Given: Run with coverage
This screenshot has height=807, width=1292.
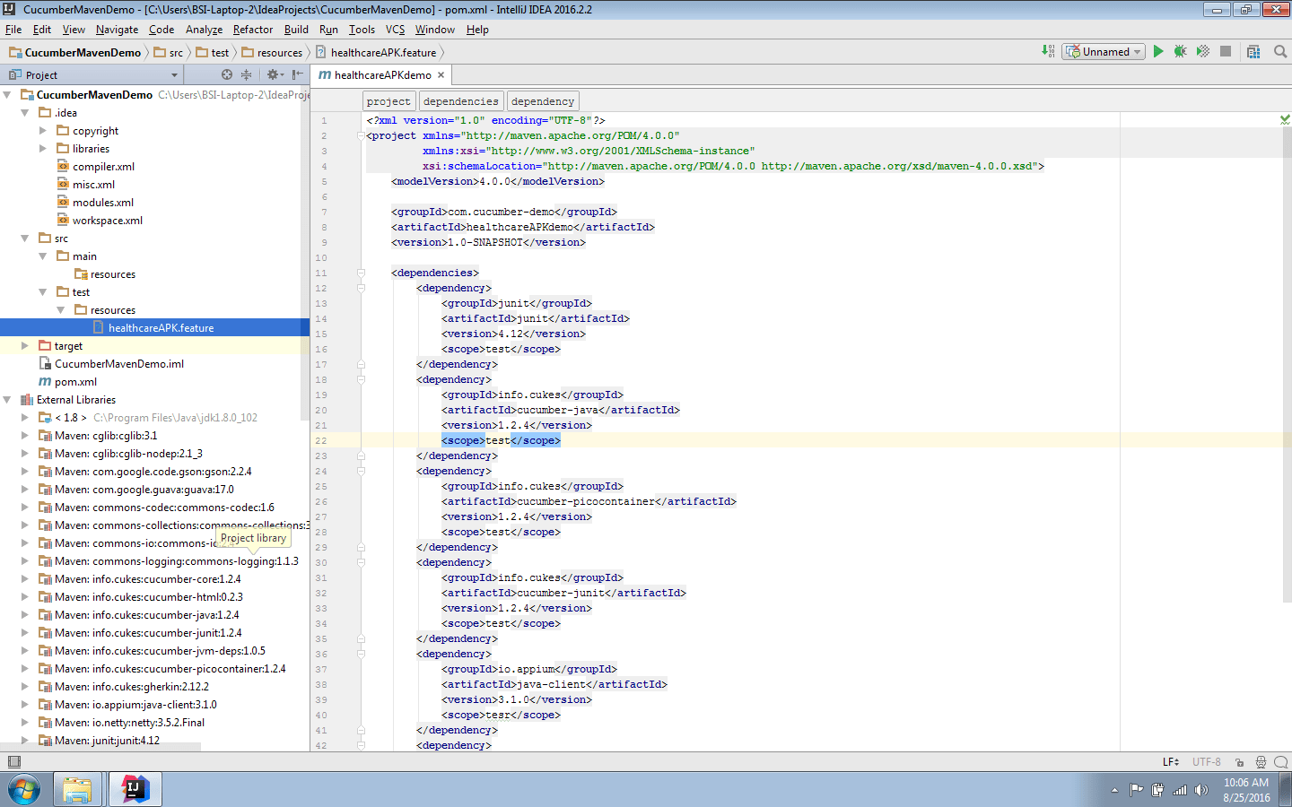Looking at the screenshot, I should point(1202,51).
